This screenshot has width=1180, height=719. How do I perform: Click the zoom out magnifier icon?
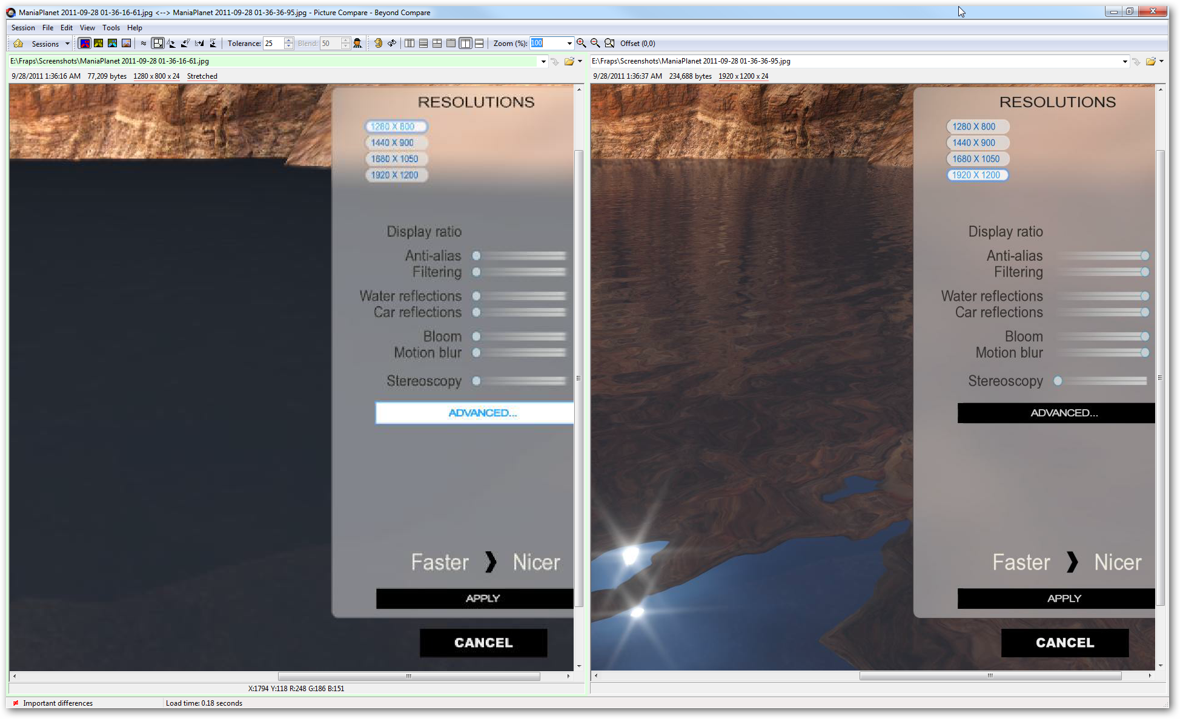(595, 43)
